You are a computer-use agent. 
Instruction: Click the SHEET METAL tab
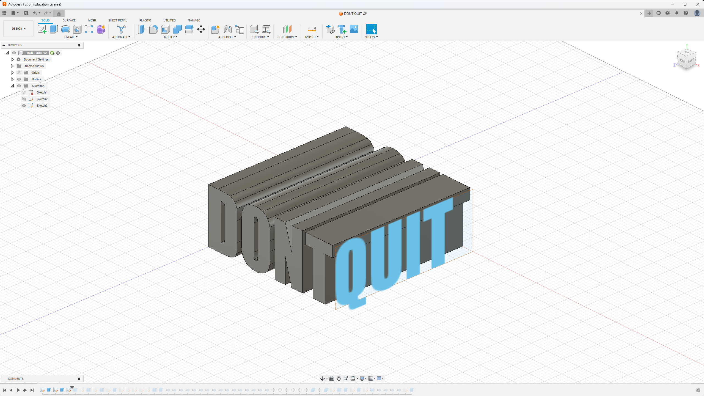pyautogui.click(x=117, y=20)
